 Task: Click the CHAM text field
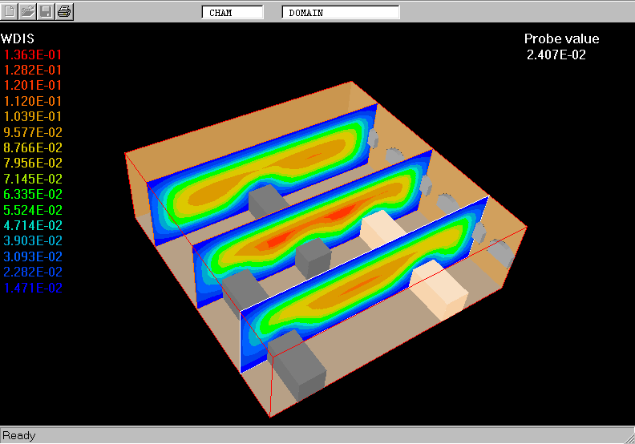coord(232,13)
